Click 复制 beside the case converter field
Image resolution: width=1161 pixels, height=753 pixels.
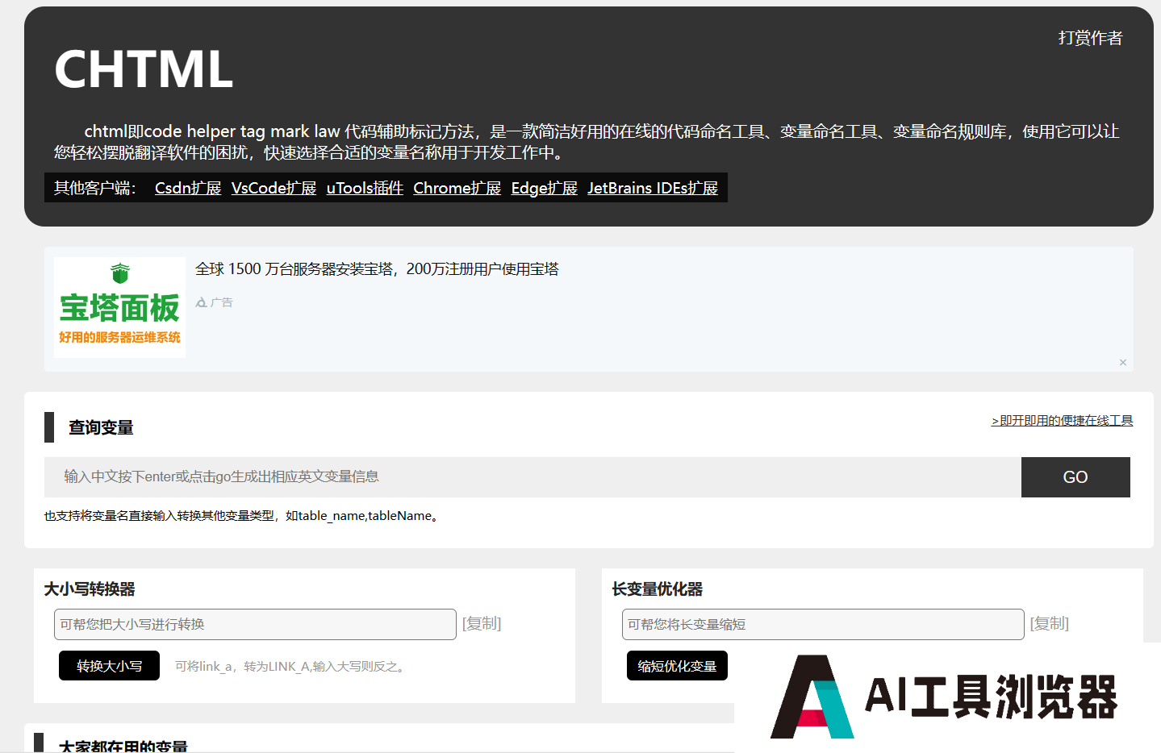pyautogui.click(x=482, y=623)
